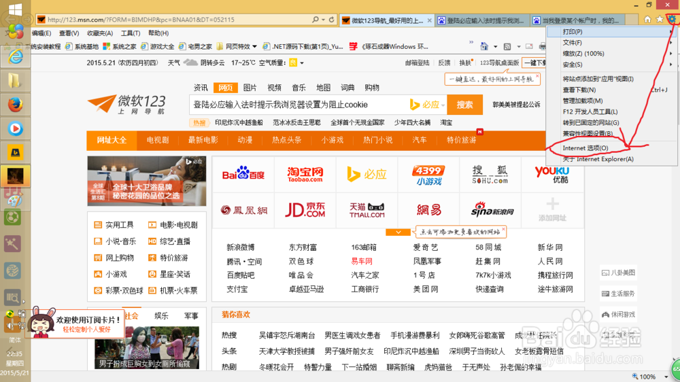
Task: Expand the favorites bar overflow chevron
Action: point(471,43)
